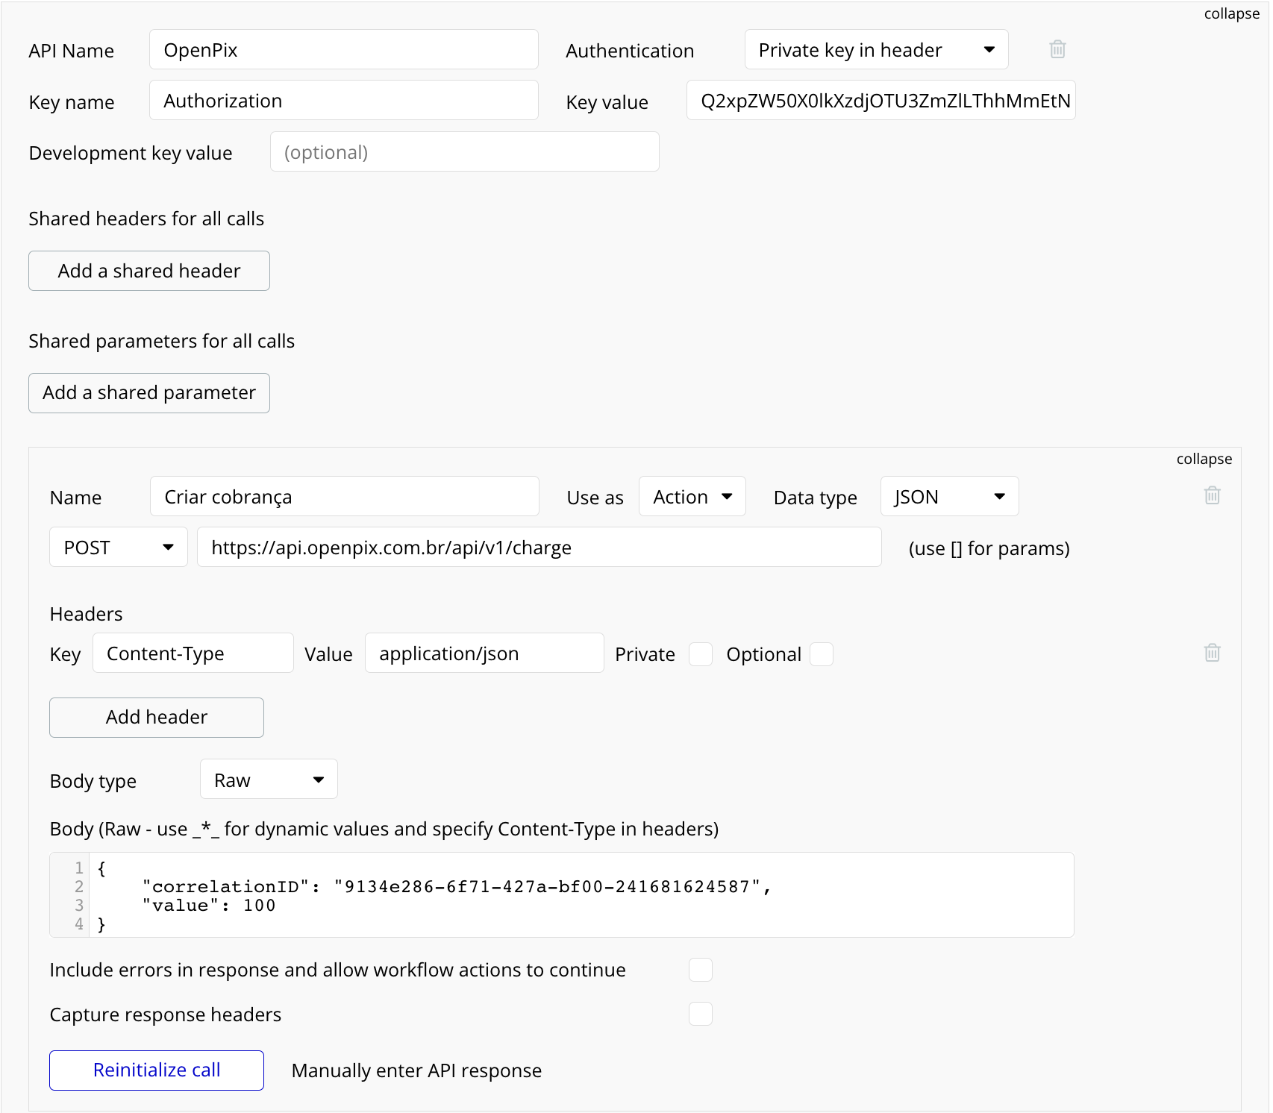Toggle the Optional checkbox for header
The height and width of the screenshot is (1113, 1273).
pyautogui.click(x=821, y=654)
